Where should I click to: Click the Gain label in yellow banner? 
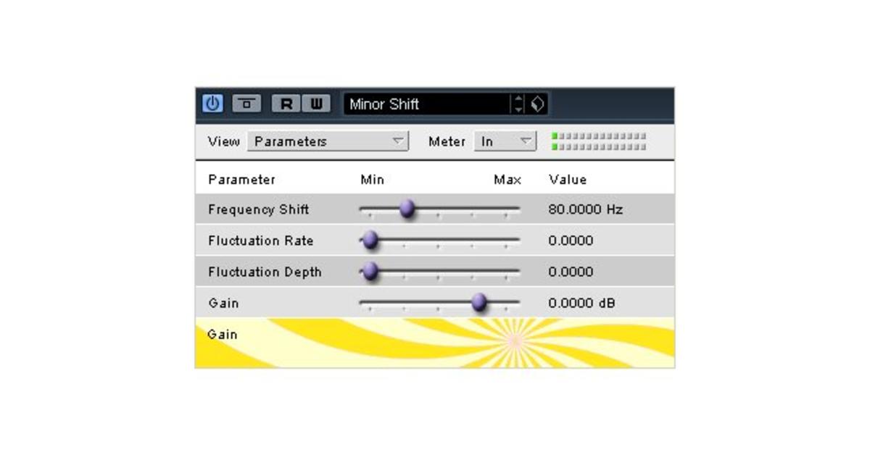click(223, 334)
